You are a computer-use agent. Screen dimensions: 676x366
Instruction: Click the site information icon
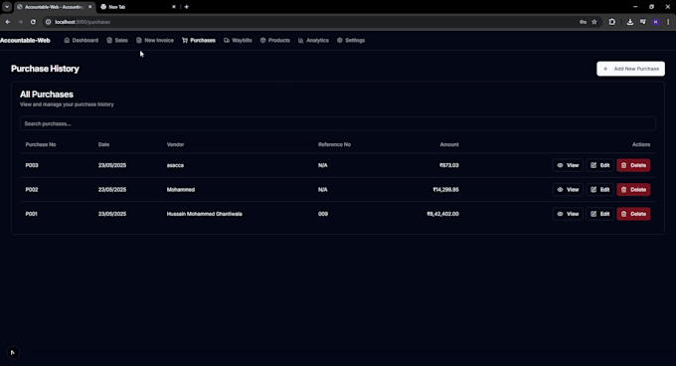point(49,22)
